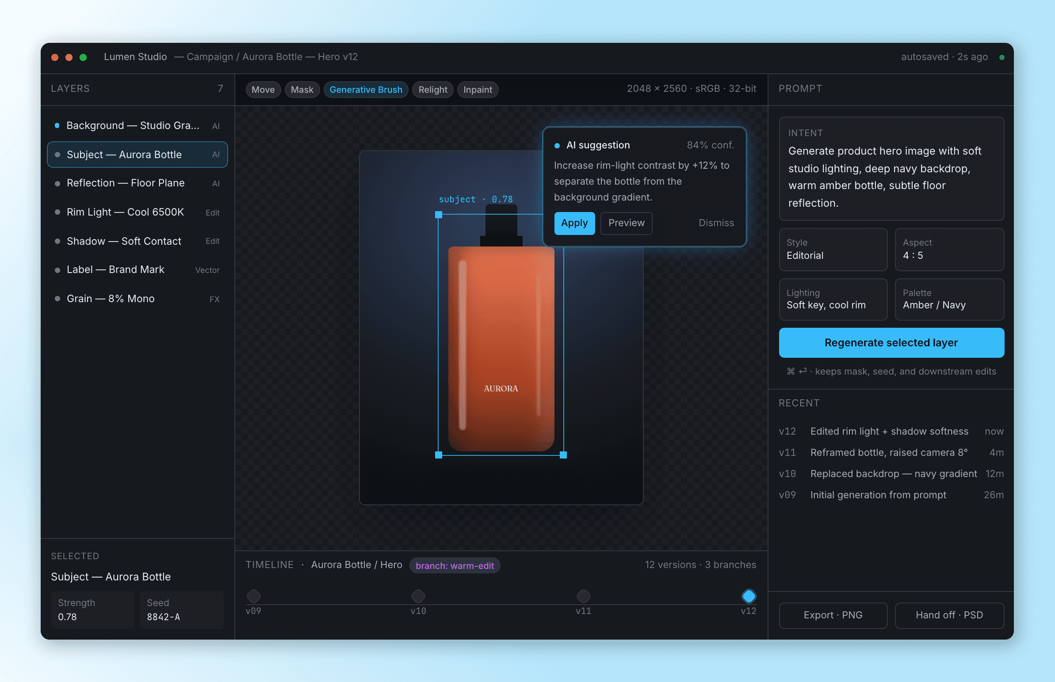Click the branch warm-edit tag
The width and height of the screenshot is (1055, 682).
pos(455,565)
